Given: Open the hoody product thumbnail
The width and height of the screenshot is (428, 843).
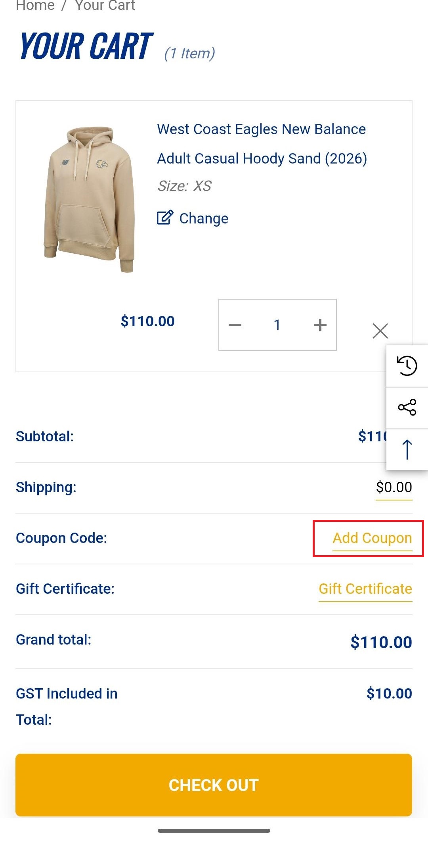Looking at the screenshot, I should point(90,199).
